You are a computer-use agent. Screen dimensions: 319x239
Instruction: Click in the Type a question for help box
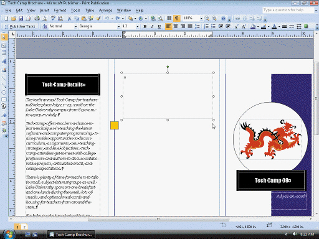288,10
